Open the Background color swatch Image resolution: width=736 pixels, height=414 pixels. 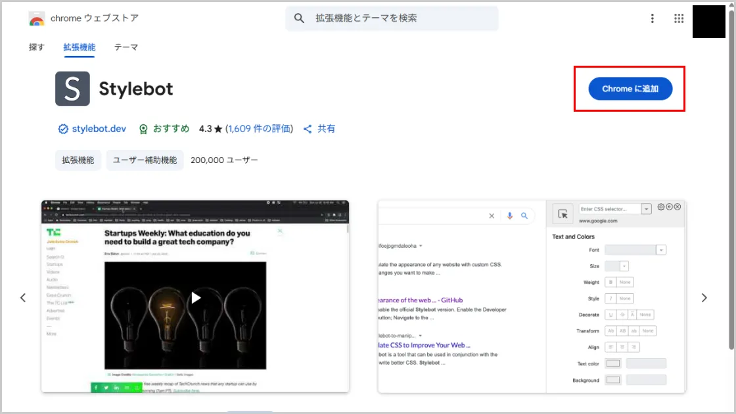click(x=613, y=380)
